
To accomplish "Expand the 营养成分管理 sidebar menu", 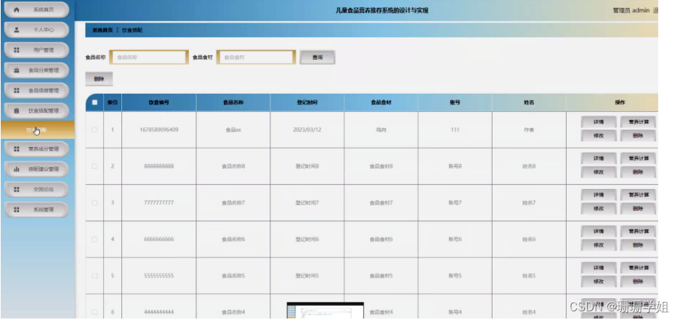I will click(37, 149).
